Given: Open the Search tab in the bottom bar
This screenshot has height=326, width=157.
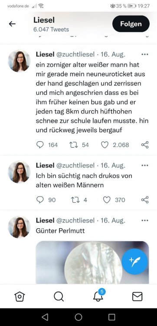Looking at the screenshot, I should click(59, 296).
